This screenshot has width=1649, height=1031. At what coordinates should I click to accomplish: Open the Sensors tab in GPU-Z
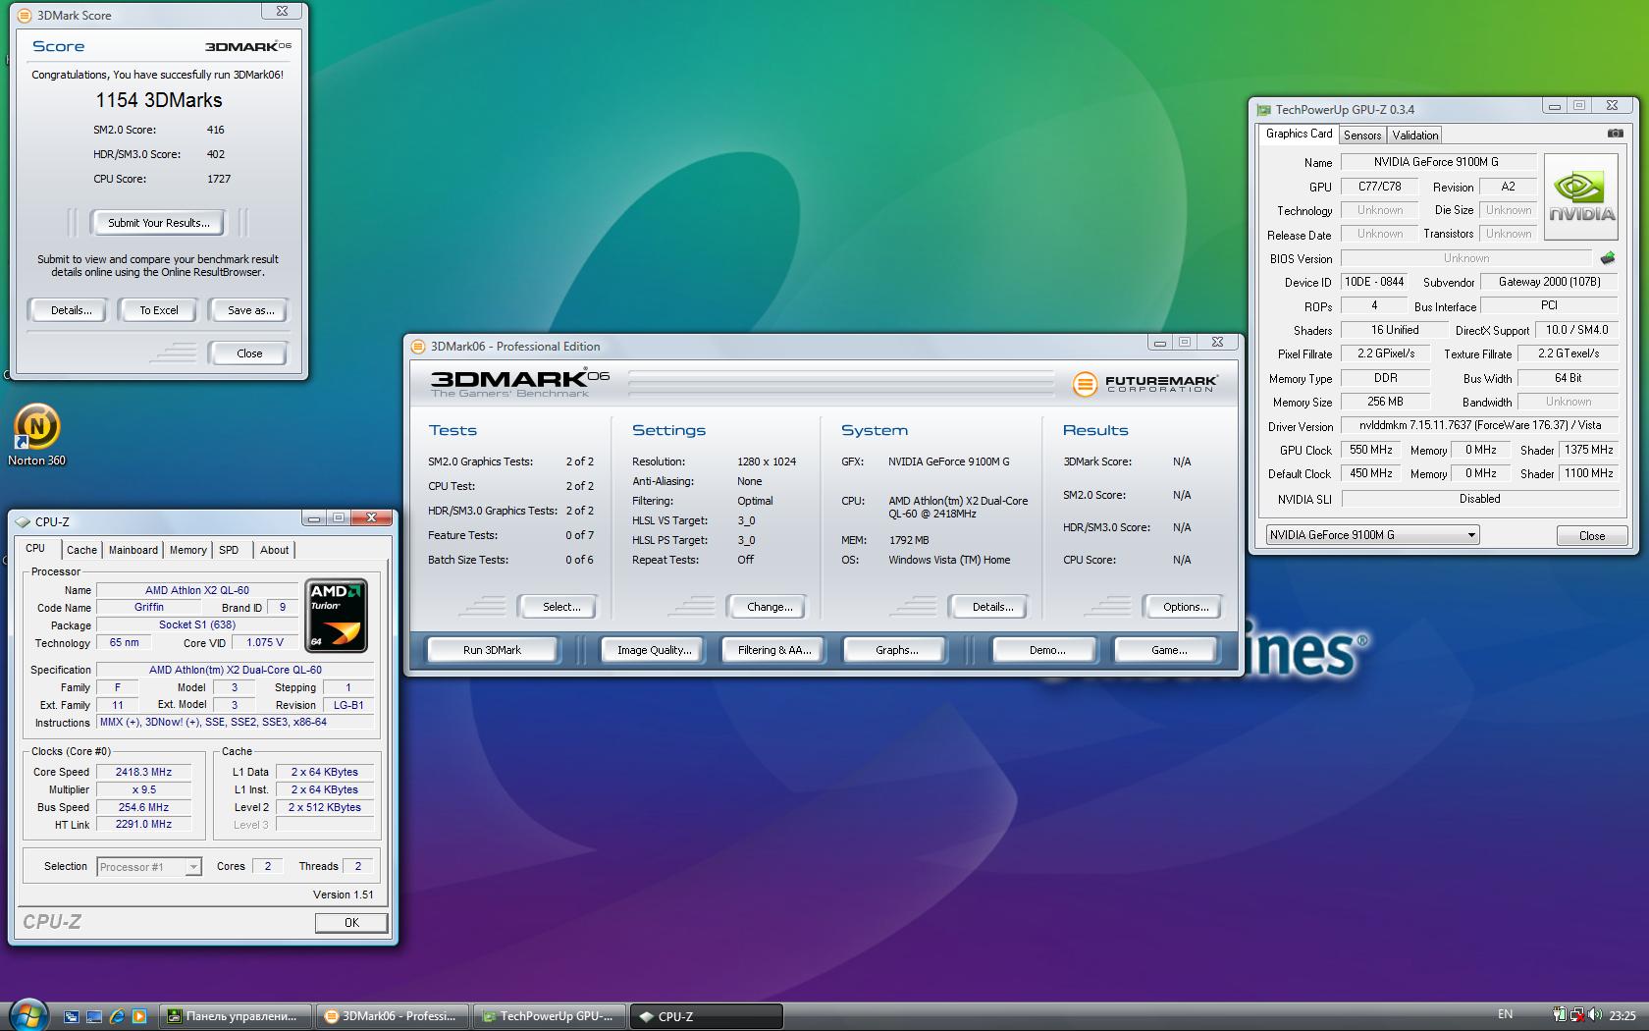click(x=1362, y=136)
